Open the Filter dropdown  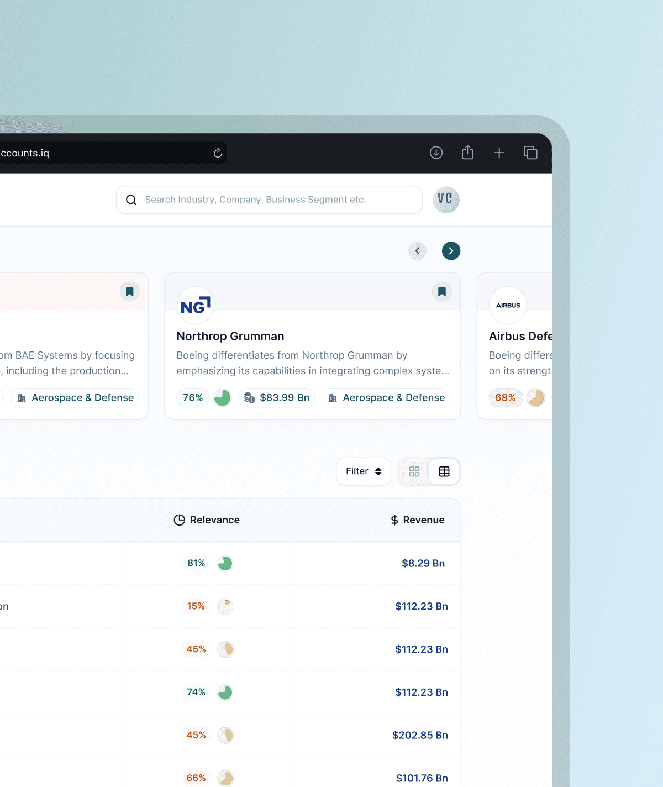[364, 471]
